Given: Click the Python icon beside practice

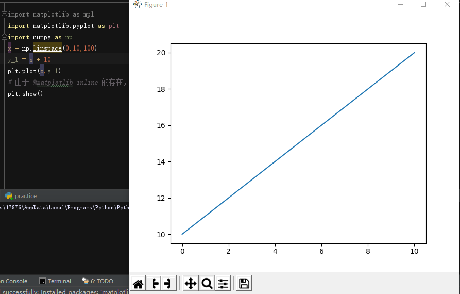Looking at the screenshot, I should (9, 196).
